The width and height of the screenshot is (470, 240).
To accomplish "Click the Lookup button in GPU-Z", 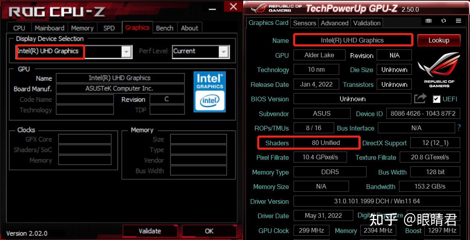I will [x=439, y=40].
